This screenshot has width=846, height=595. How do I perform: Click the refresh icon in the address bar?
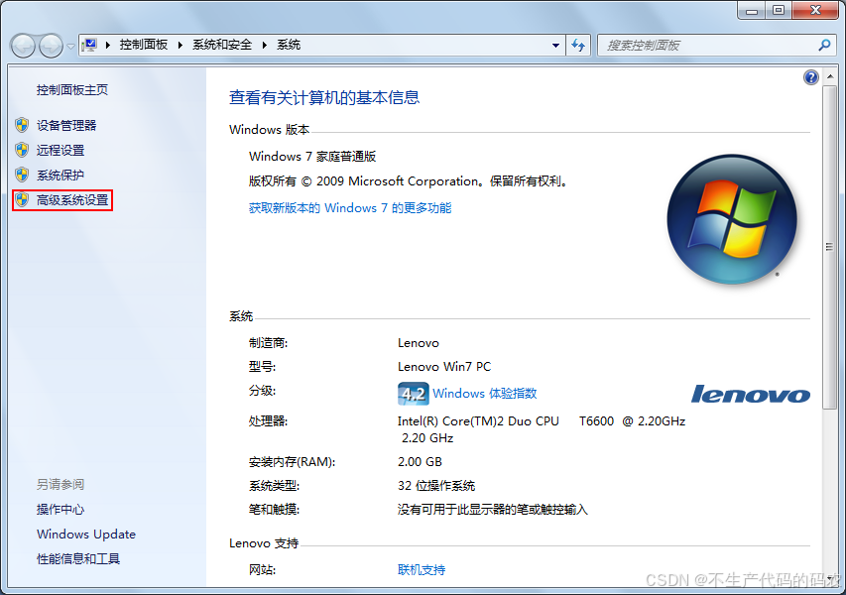tap(578, 45)
